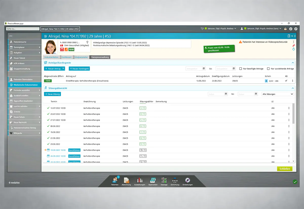Open 'Alle Sitzungen' filter dropdown
The image size is (304, 209).
[x=277, y=94]
